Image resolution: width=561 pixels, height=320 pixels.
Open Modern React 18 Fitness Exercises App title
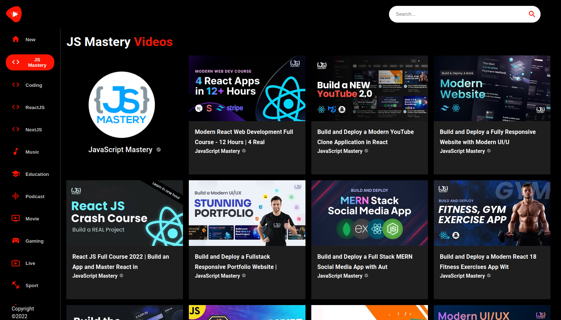point(488,262)
